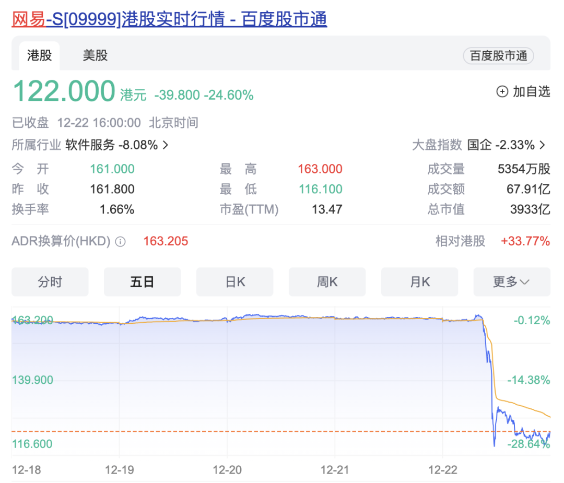The height and width of the screenshot is (483, 564).
Task: Open the 更多 chart options dropdown
Action: point(511,282)
